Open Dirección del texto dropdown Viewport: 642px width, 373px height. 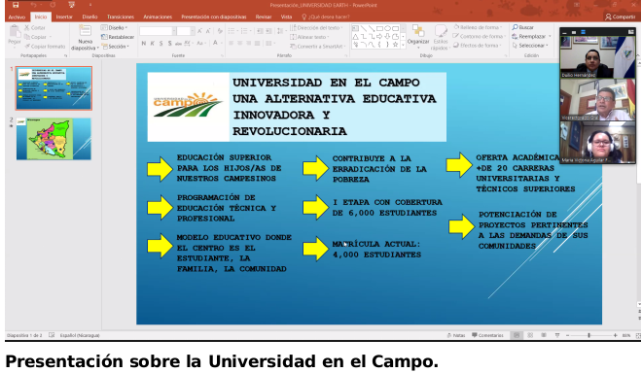click(316, 28)
